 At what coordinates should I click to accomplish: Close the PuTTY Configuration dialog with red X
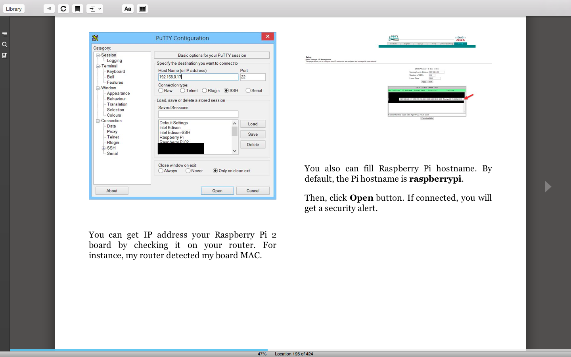tap(268, 36)
